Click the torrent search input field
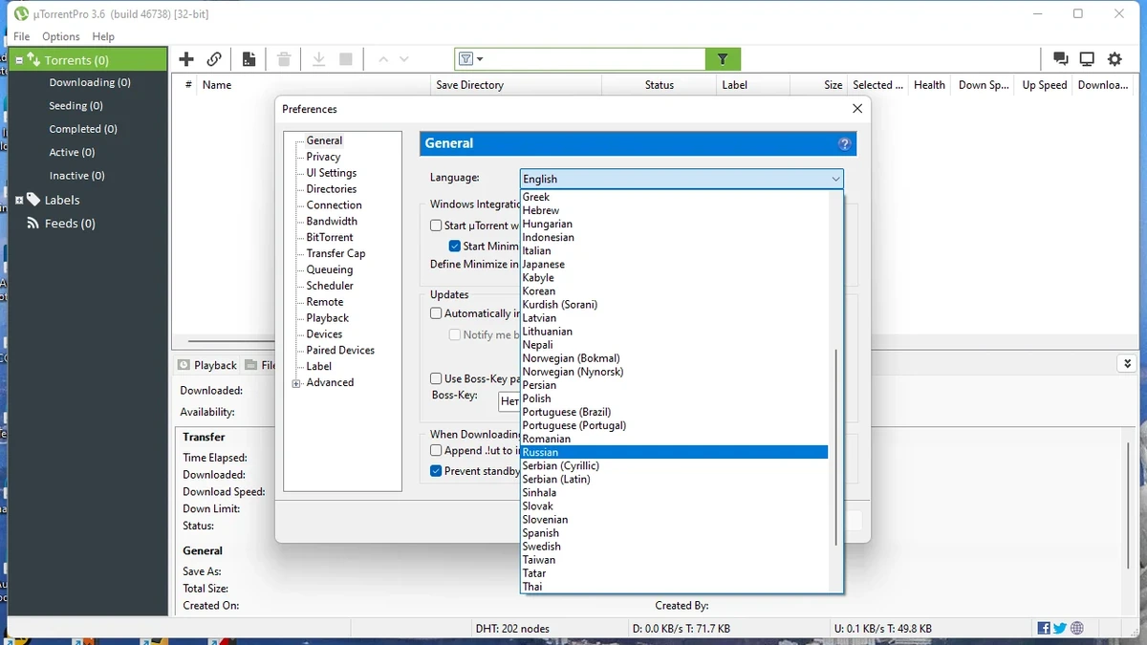This screenshot has width=1147, height=645. point(593,59)
